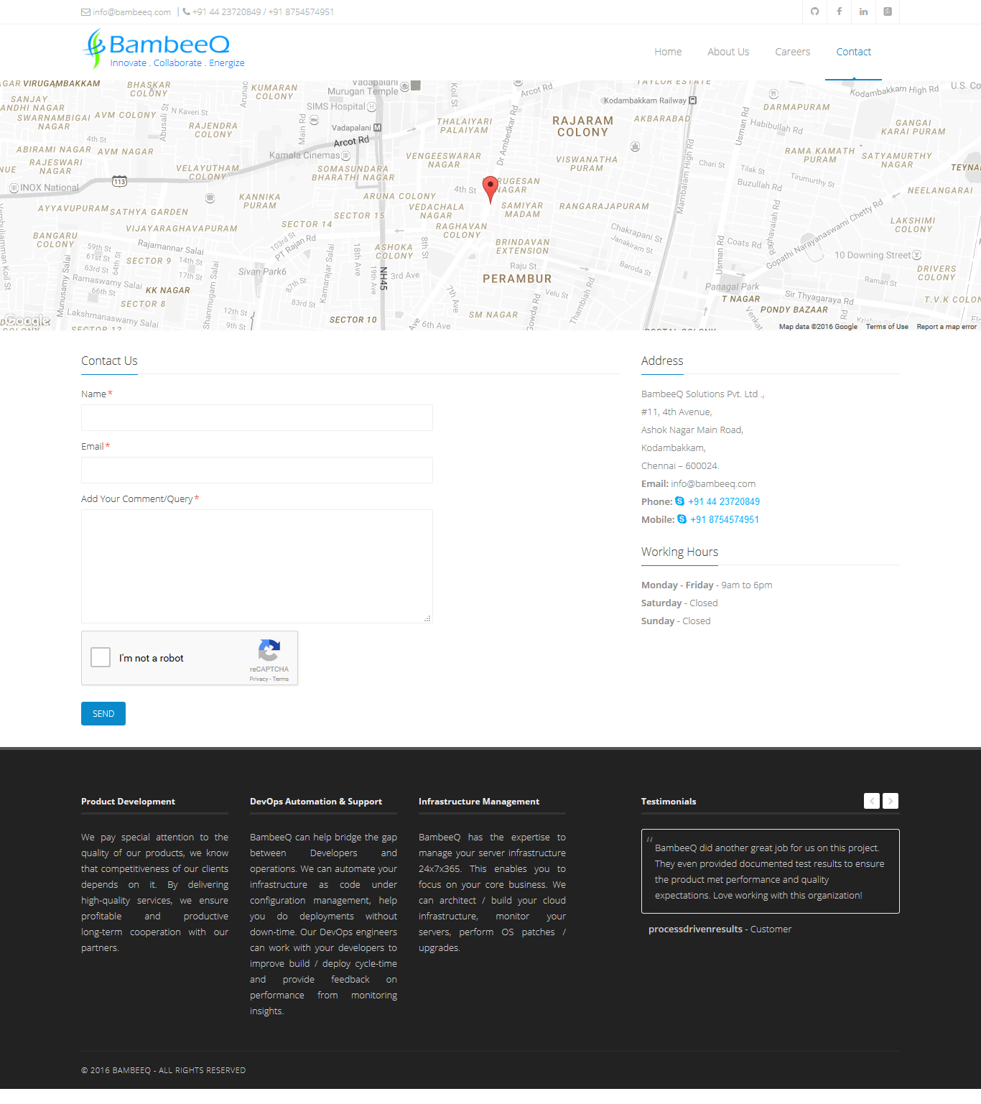Open the LinkedIn social icon
This screenshot has height=1104, width=981.
(863, 11)
